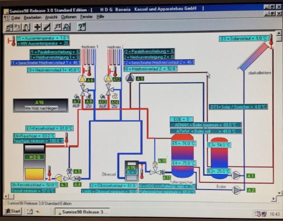The height and width of the screenshot is (221, 283).
Task: Click the toolbar icon showing two stacked documents
Action: (18, 28)
